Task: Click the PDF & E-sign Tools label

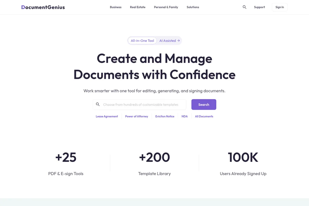Action: [x=66, y=174]
